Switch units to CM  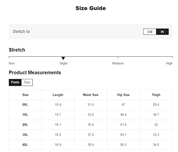150,32
